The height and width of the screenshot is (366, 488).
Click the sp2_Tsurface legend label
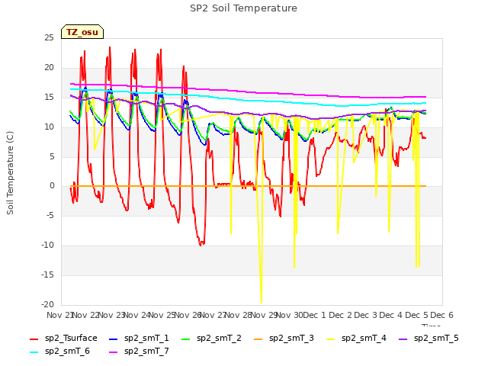[x=71, y=338]
